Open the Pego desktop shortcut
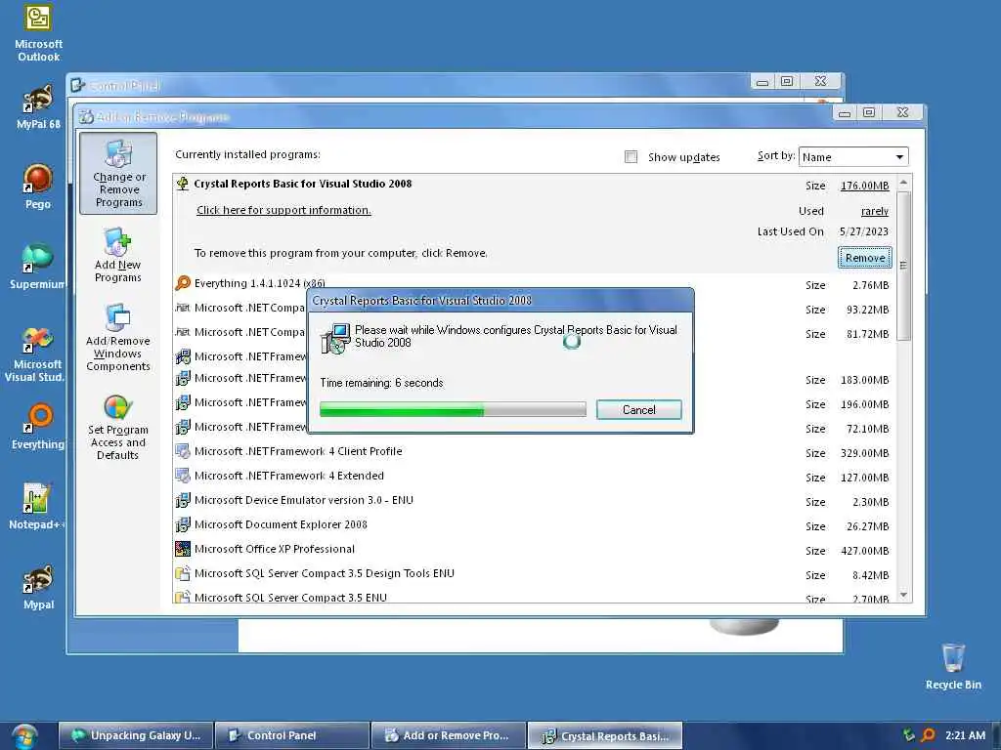Viewport: 1001px width, 750px height. coord(38,187)
